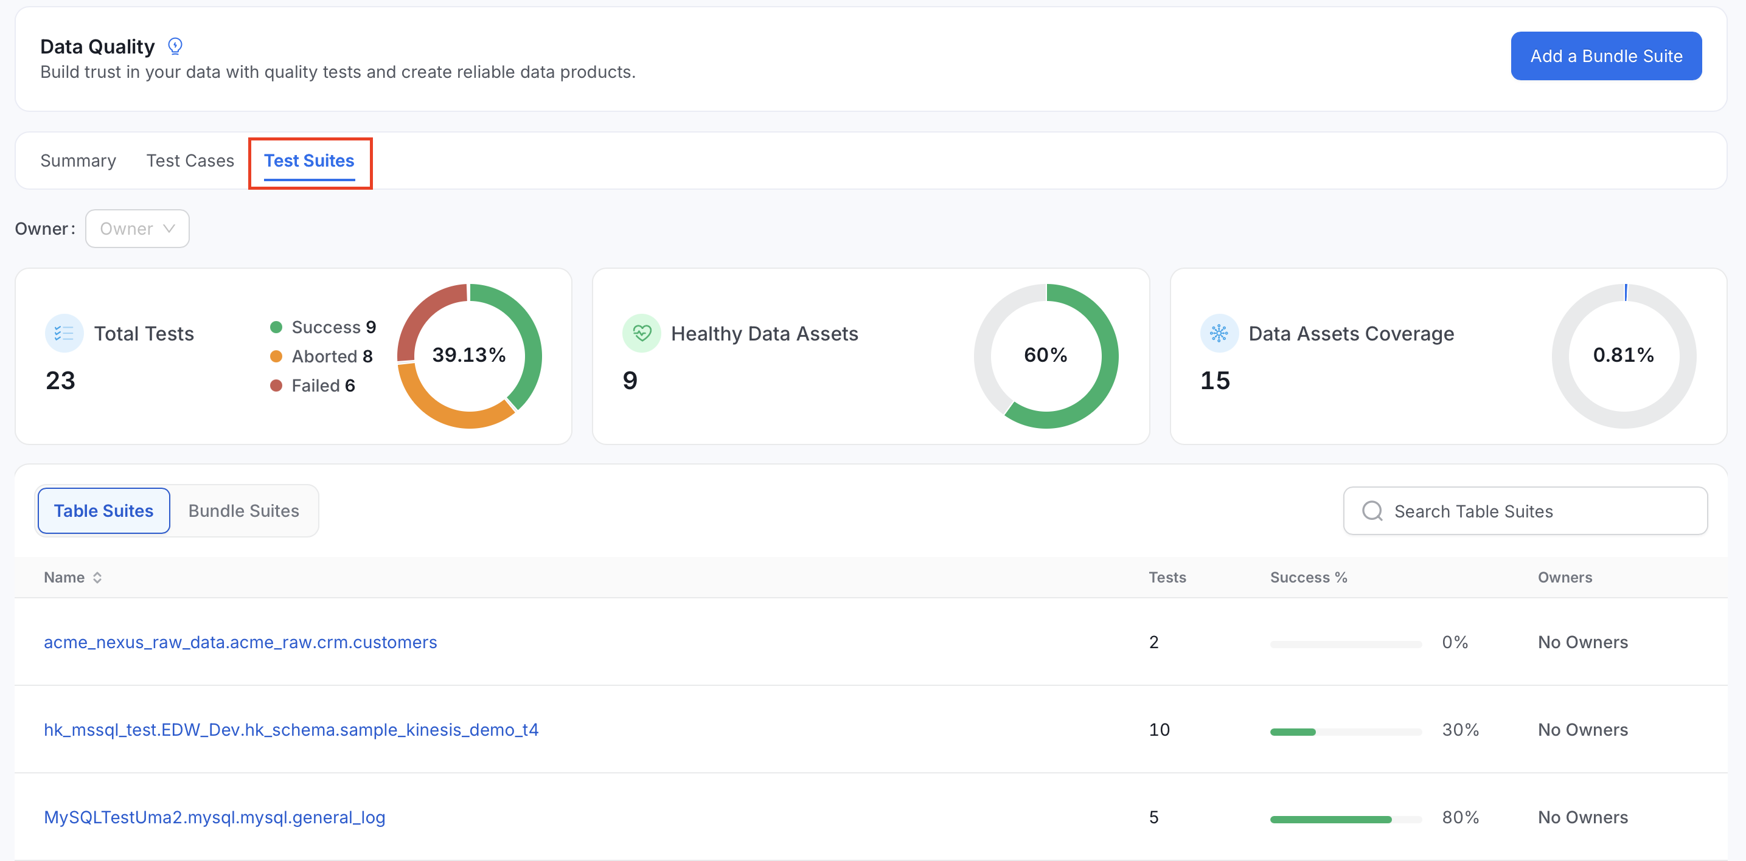
Task: Focus the Search Table Suites field
Action: coord(1525,511)
